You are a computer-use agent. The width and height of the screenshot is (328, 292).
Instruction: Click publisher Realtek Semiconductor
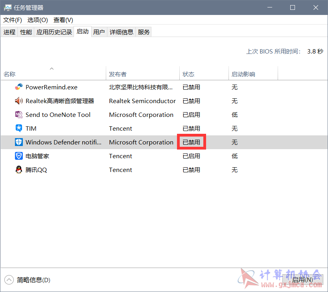pyautogui.click(x=142, y=101)
